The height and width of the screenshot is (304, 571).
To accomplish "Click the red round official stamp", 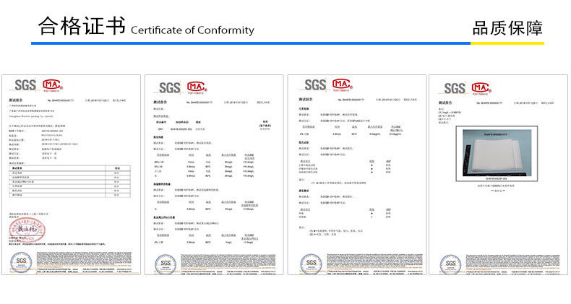I will 27,230.
